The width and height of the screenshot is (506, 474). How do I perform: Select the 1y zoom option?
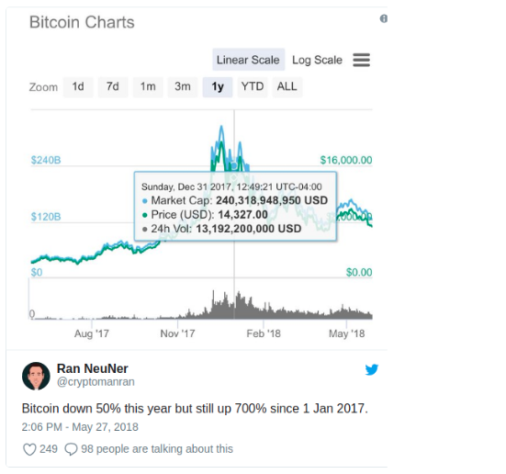point(218,87)
